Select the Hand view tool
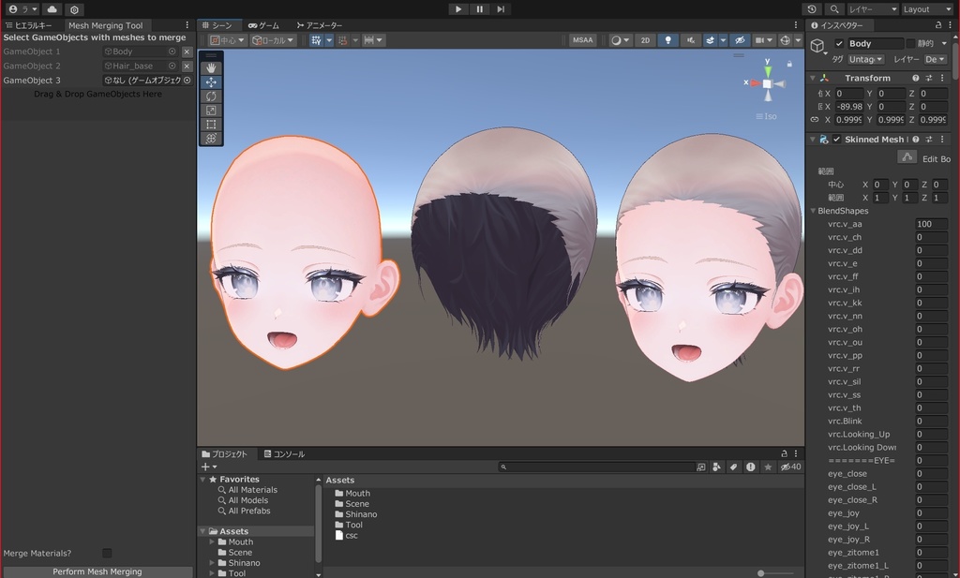The image size is (960, 578). point(211,67)
